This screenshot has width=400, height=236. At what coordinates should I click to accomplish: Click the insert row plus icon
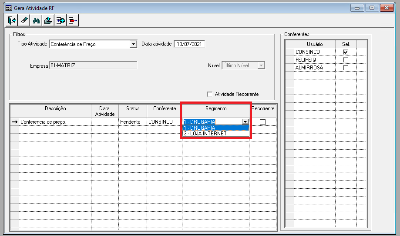click(61, 20)
